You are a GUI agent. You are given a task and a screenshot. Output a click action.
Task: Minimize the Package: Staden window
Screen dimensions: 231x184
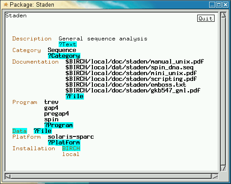coord(212,5)
